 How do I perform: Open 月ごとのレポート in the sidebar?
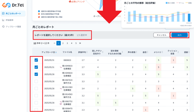click(13, 13)
